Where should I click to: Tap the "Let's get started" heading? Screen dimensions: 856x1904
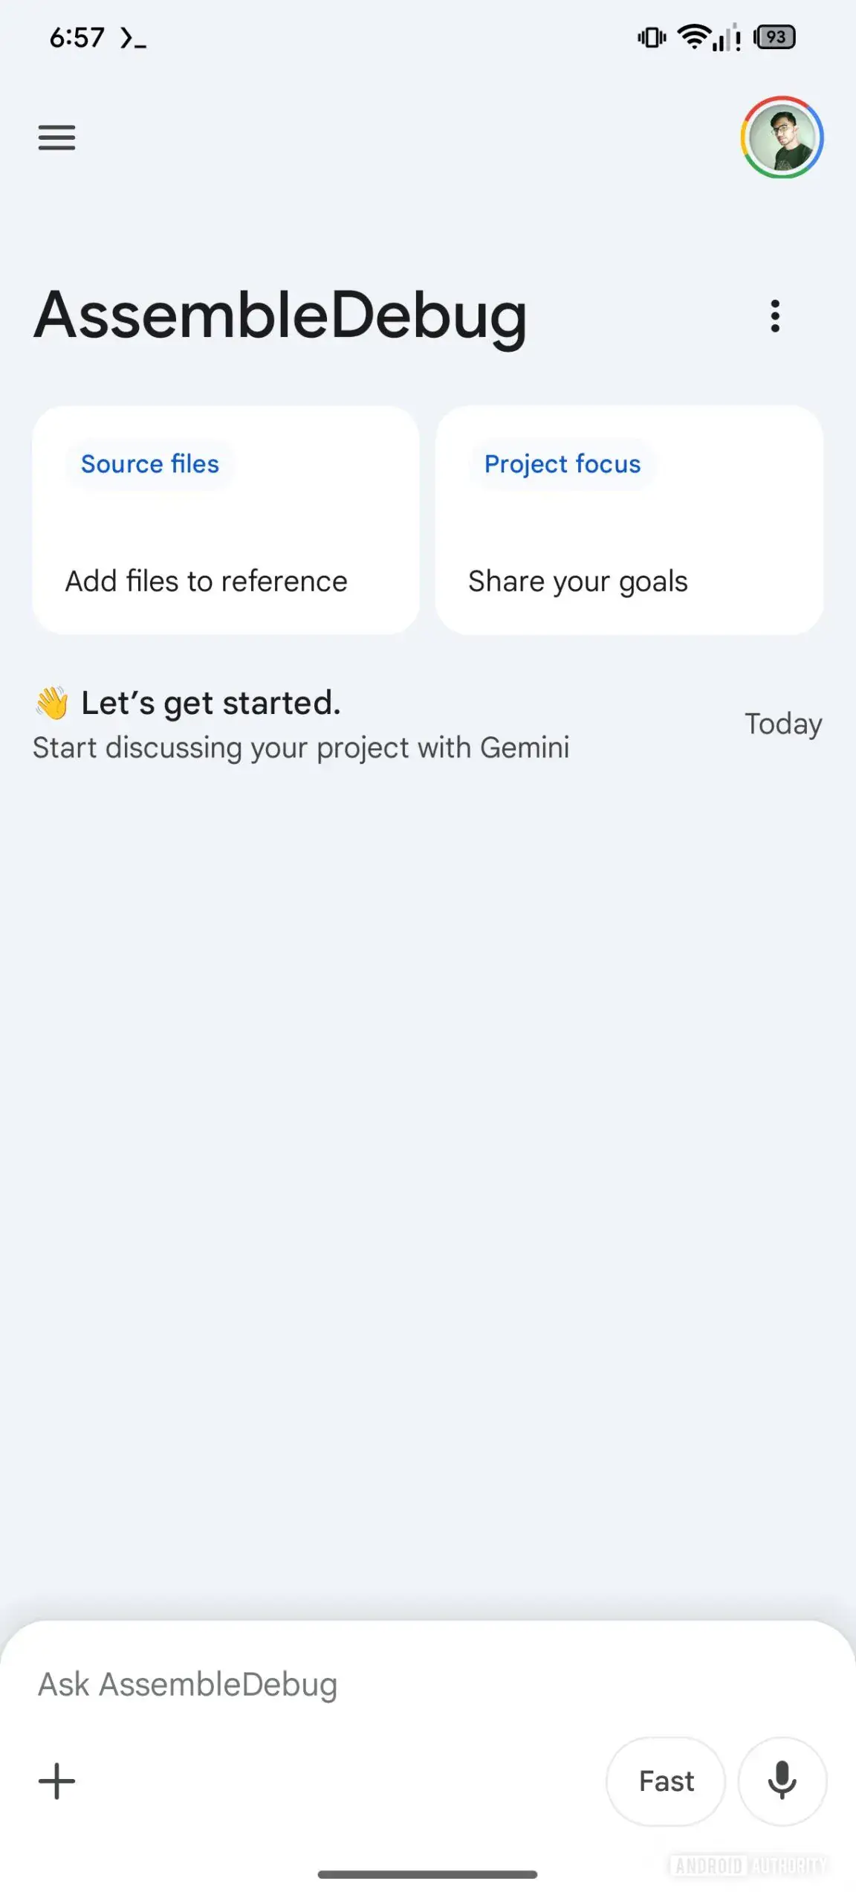(211, 703)
